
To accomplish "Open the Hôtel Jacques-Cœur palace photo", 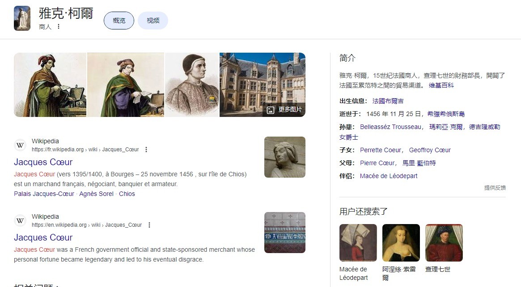I will (x=263, y=85).
